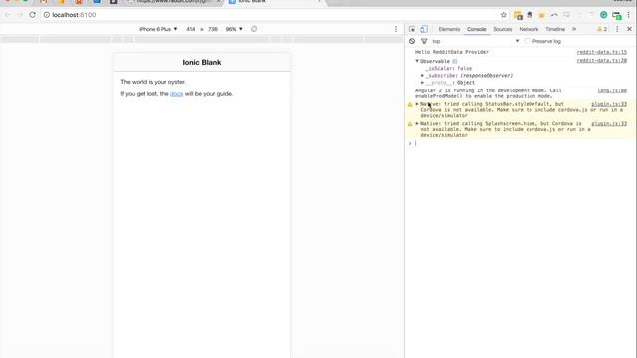Switch to the reddit browser tab
The image size is (637, 358).
click(174, 2)
